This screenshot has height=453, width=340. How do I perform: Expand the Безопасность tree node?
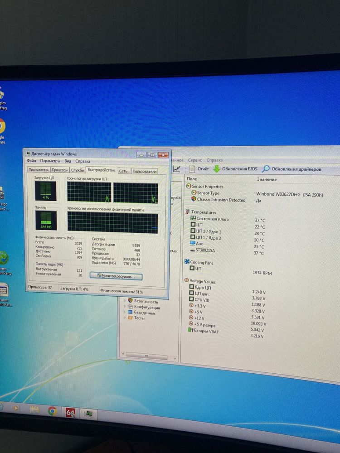click(125, 300)
